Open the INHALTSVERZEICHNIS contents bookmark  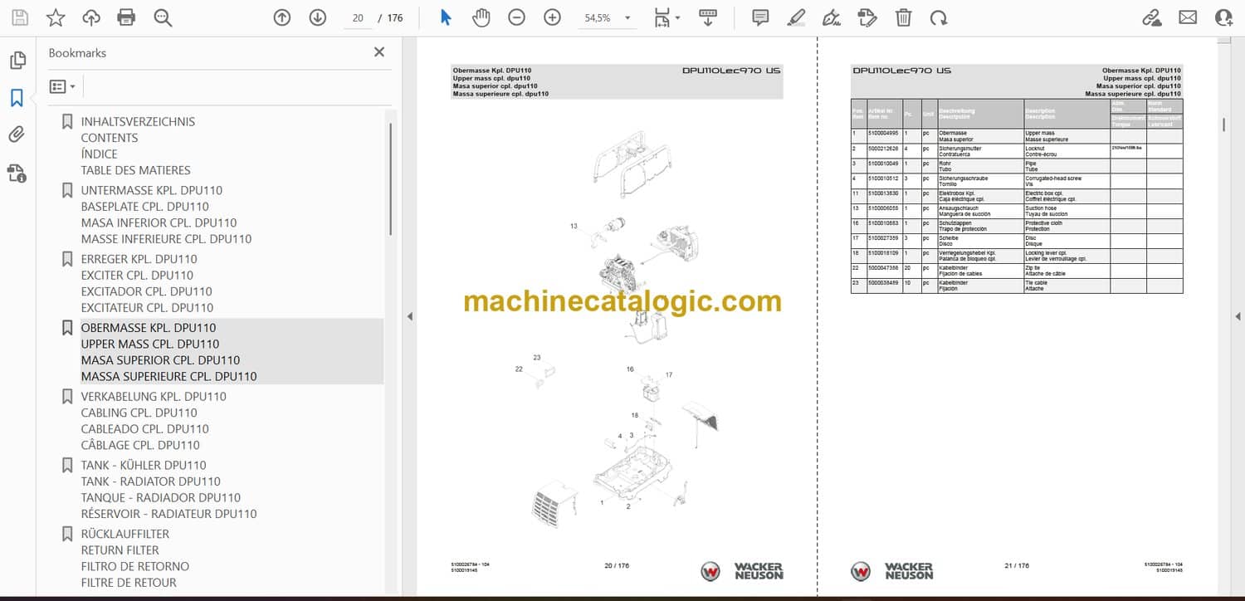138,121
